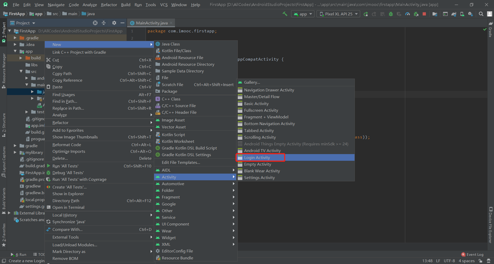The height and width of the screenshot is (264, 494).
Task: Click Collapse All icon in Project panel
Action: (104, 23)
